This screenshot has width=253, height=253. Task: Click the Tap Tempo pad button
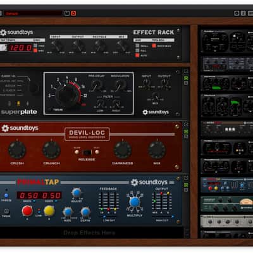3,48
